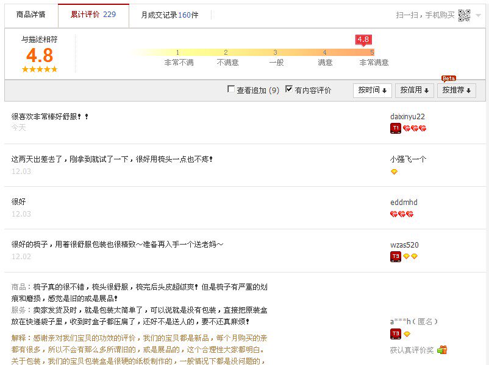Click the gift icon beside 获认真评价奖

point(442,350)
